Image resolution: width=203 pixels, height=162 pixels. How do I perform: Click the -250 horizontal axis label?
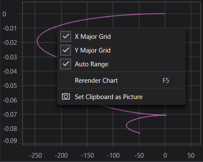click(x=35, y=156)
